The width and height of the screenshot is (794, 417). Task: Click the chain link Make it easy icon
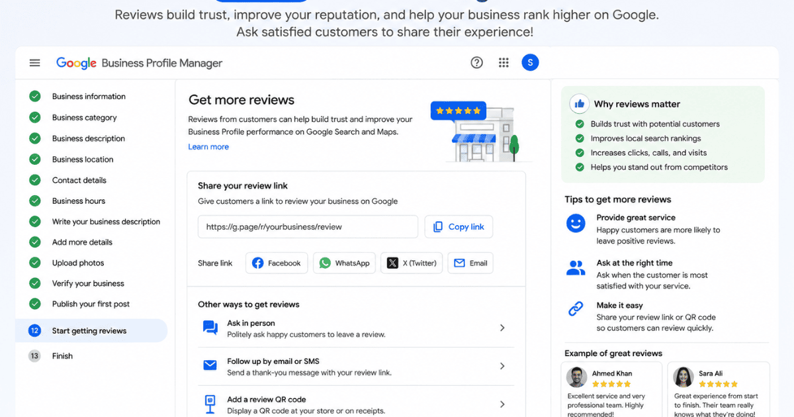pos(576,308)
